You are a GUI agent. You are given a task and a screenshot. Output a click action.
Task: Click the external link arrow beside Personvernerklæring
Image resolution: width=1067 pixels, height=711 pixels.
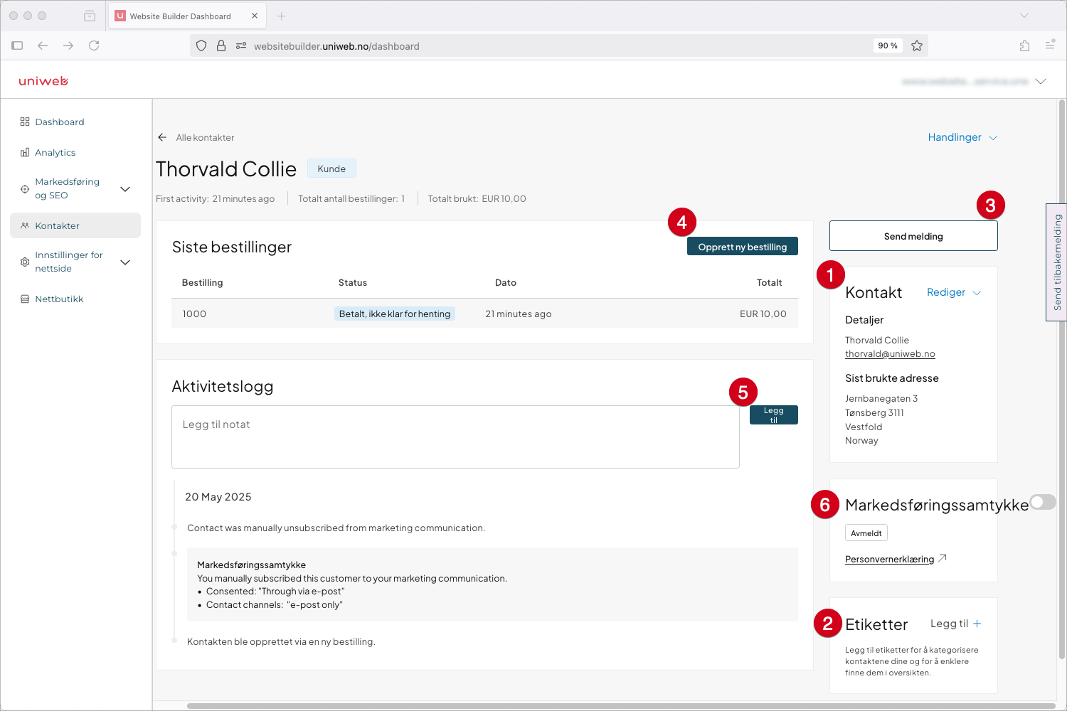[942, 558]
